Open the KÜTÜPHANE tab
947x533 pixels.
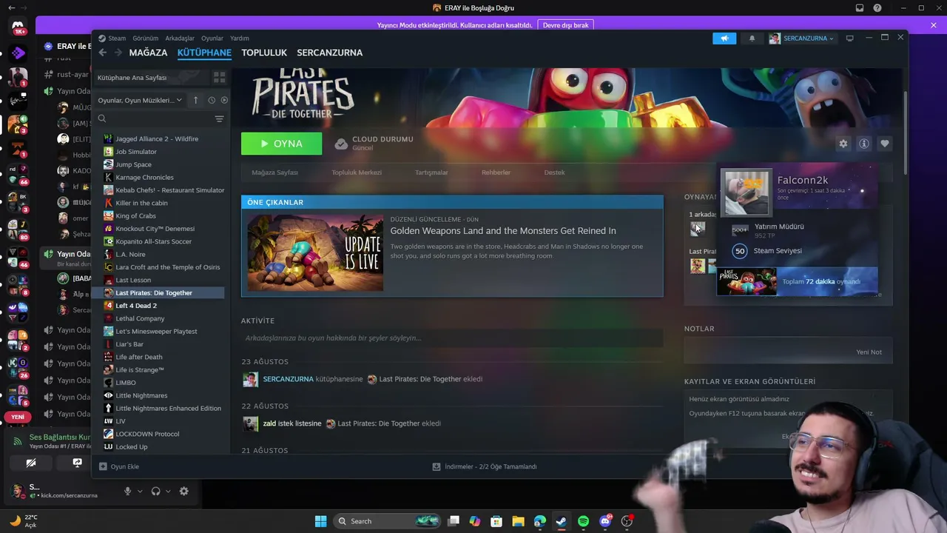(204, 53)
